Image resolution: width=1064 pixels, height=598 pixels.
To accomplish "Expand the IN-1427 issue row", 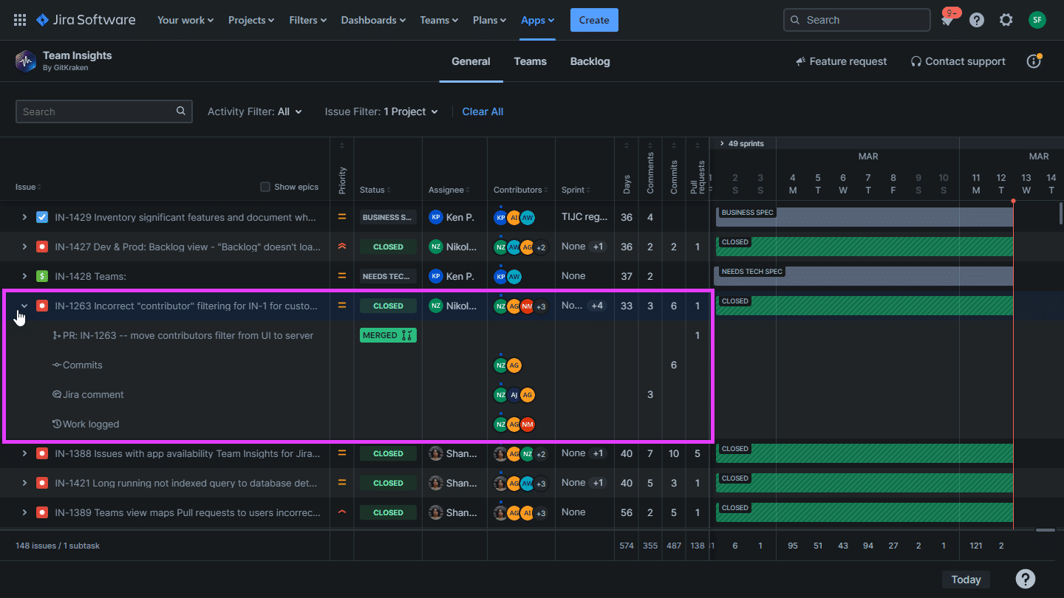I will 24,247.
